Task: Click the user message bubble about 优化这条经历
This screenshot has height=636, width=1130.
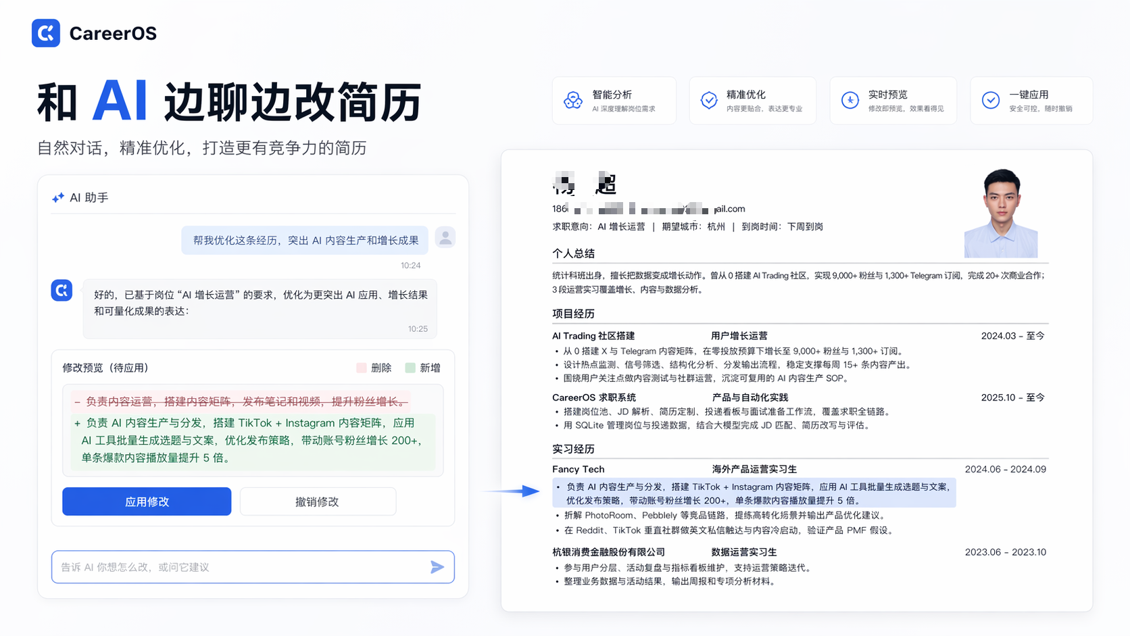Action: (305, 241)
